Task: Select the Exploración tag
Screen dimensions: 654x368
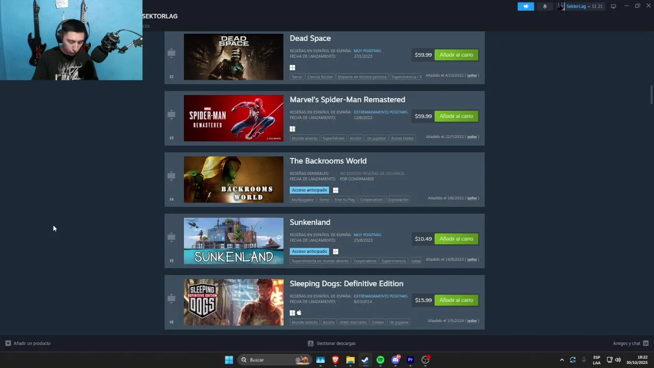Action: [398, 199]
